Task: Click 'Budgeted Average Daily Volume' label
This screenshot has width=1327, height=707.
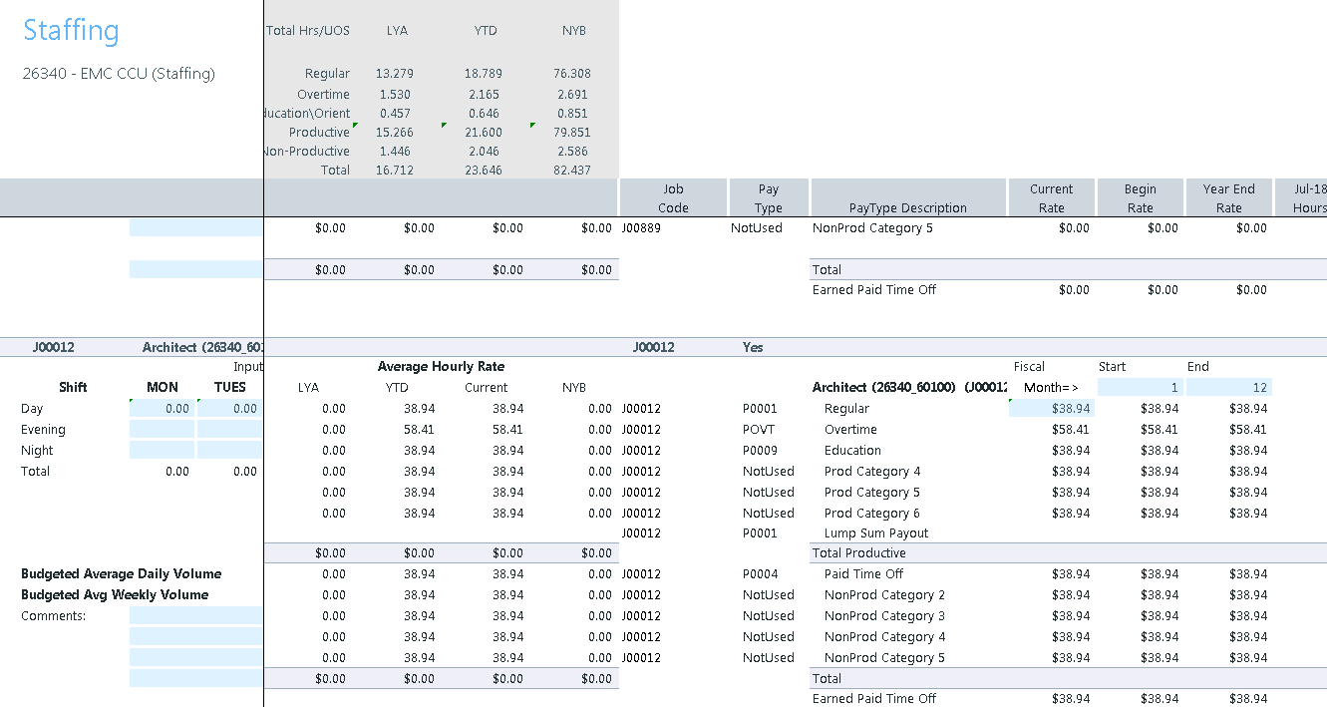Action: click(x=122, y=574)
